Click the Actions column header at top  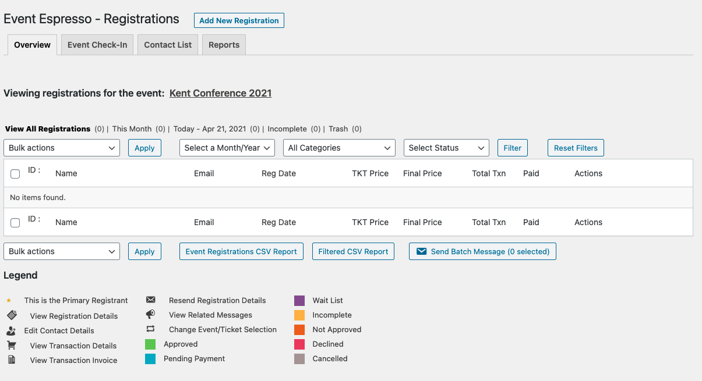point(588,173)
